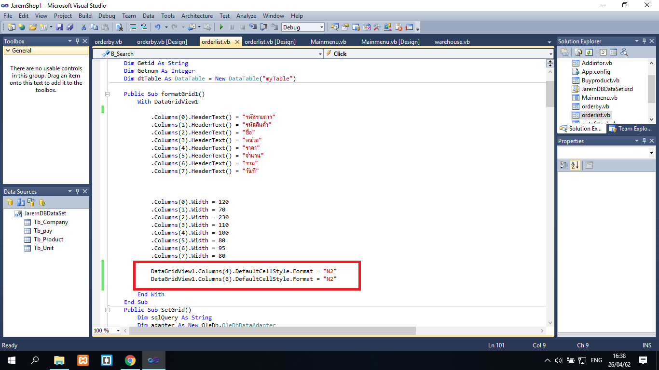
Task: Close the orderlist.vb tab
Action: [237, 42]
